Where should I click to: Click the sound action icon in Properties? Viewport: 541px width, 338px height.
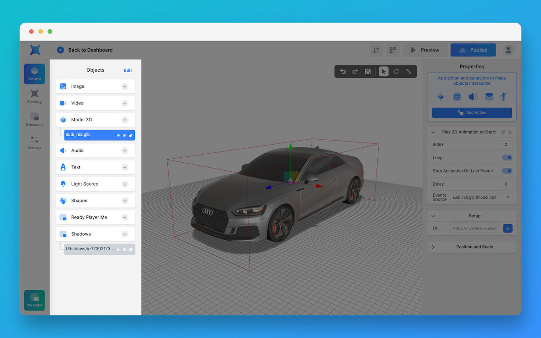(x=473, y=96)
